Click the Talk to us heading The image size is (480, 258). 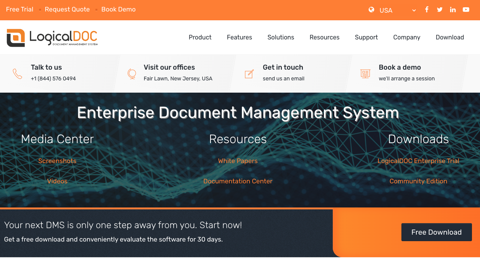[x=46, y=67]
